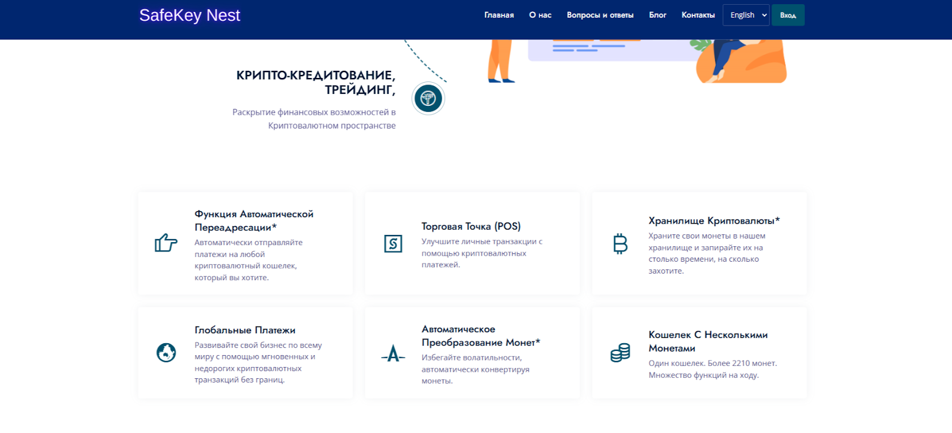The height and width of the screenshot is (433, 952).
Task: Click the POS dollar sign icon
Action: [393, 243]
